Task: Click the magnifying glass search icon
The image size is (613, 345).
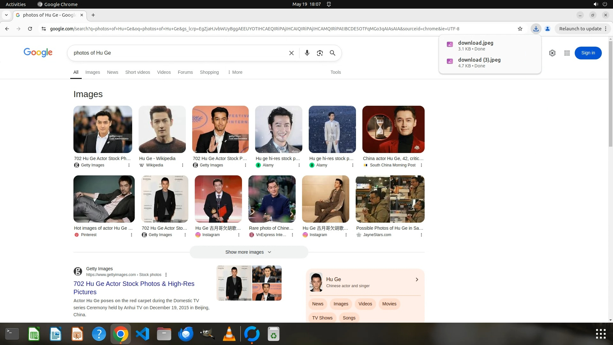Action: pyautogui.click(x=332, y=53)
